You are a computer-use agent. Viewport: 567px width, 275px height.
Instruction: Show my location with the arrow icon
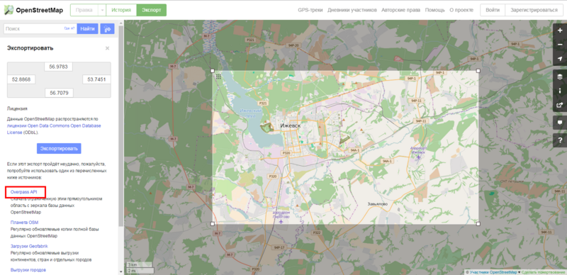560,59
